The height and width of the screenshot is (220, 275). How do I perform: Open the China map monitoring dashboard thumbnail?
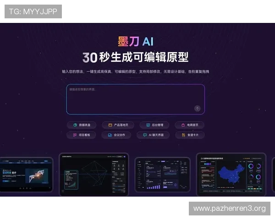pyautogui.click(x=231, y=175)
